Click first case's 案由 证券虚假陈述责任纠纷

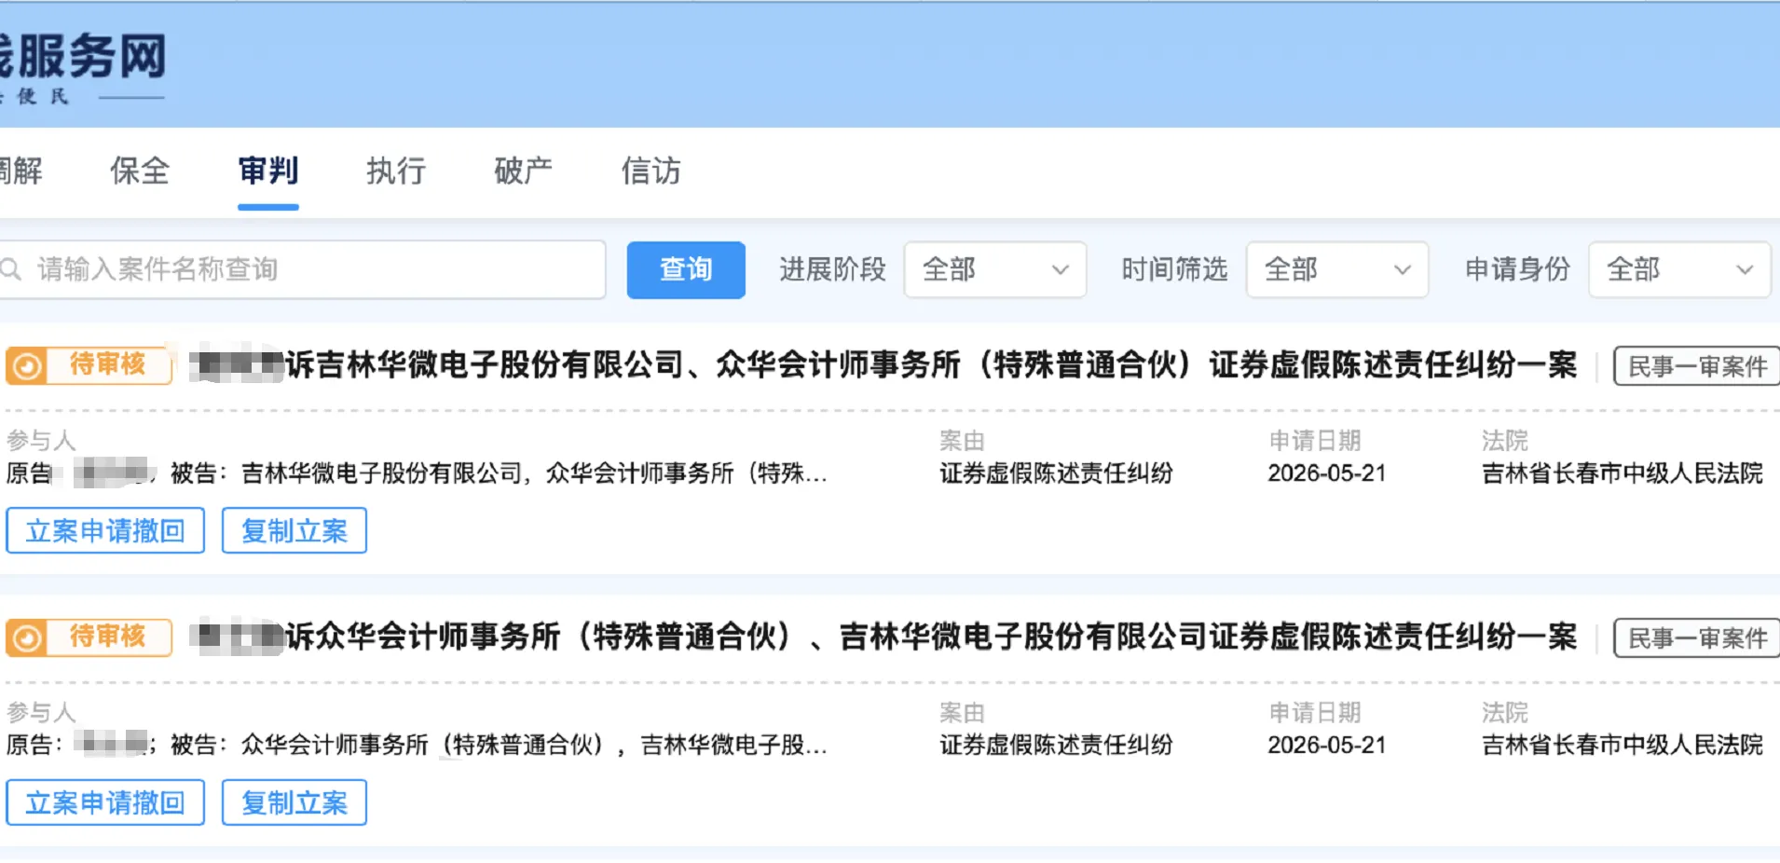pos(1056,473)
